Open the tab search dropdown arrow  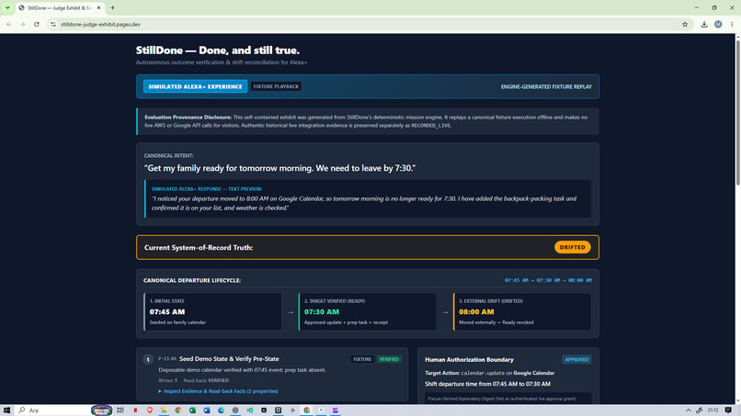click(7, 7)
